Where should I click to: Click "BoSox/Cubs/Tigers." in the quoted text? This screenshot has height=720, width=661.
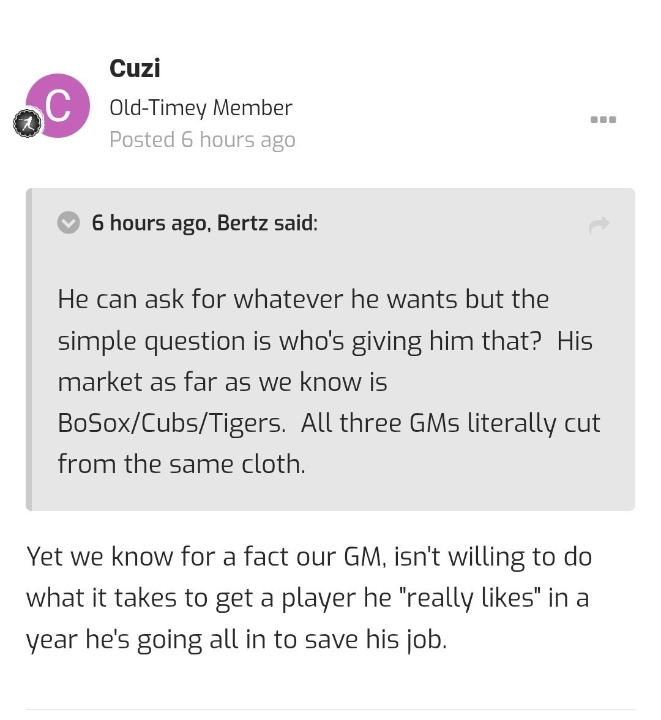pyautogui.click(x=171, y=423)
